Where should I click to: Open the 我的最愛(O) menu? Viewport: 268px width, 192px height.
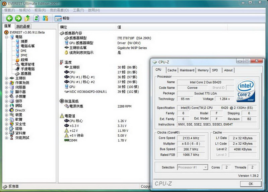click(59, 10)
